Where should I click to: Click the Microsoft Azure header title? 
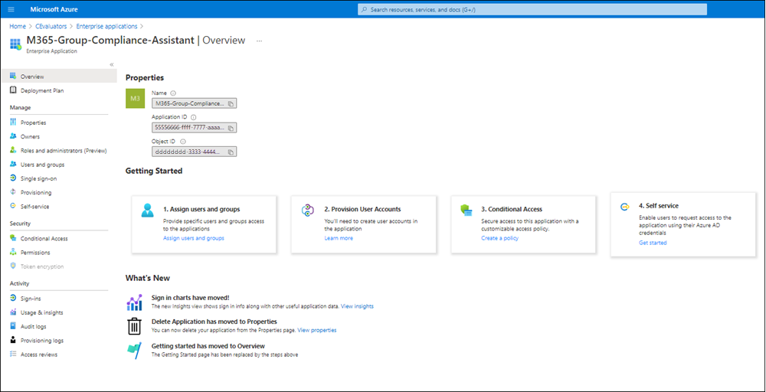(x=54, y=9)
